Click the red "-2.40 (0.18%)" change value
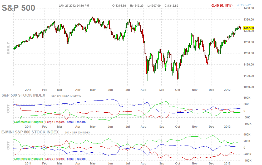This screenshot has height=165, width=262. click(221, 6)
